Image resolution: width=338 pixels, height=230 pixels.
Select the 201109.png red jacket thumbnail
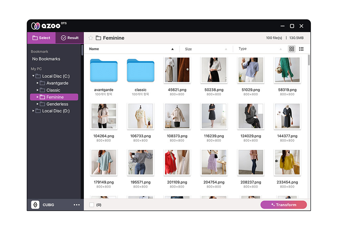click(x=177, y=163)
